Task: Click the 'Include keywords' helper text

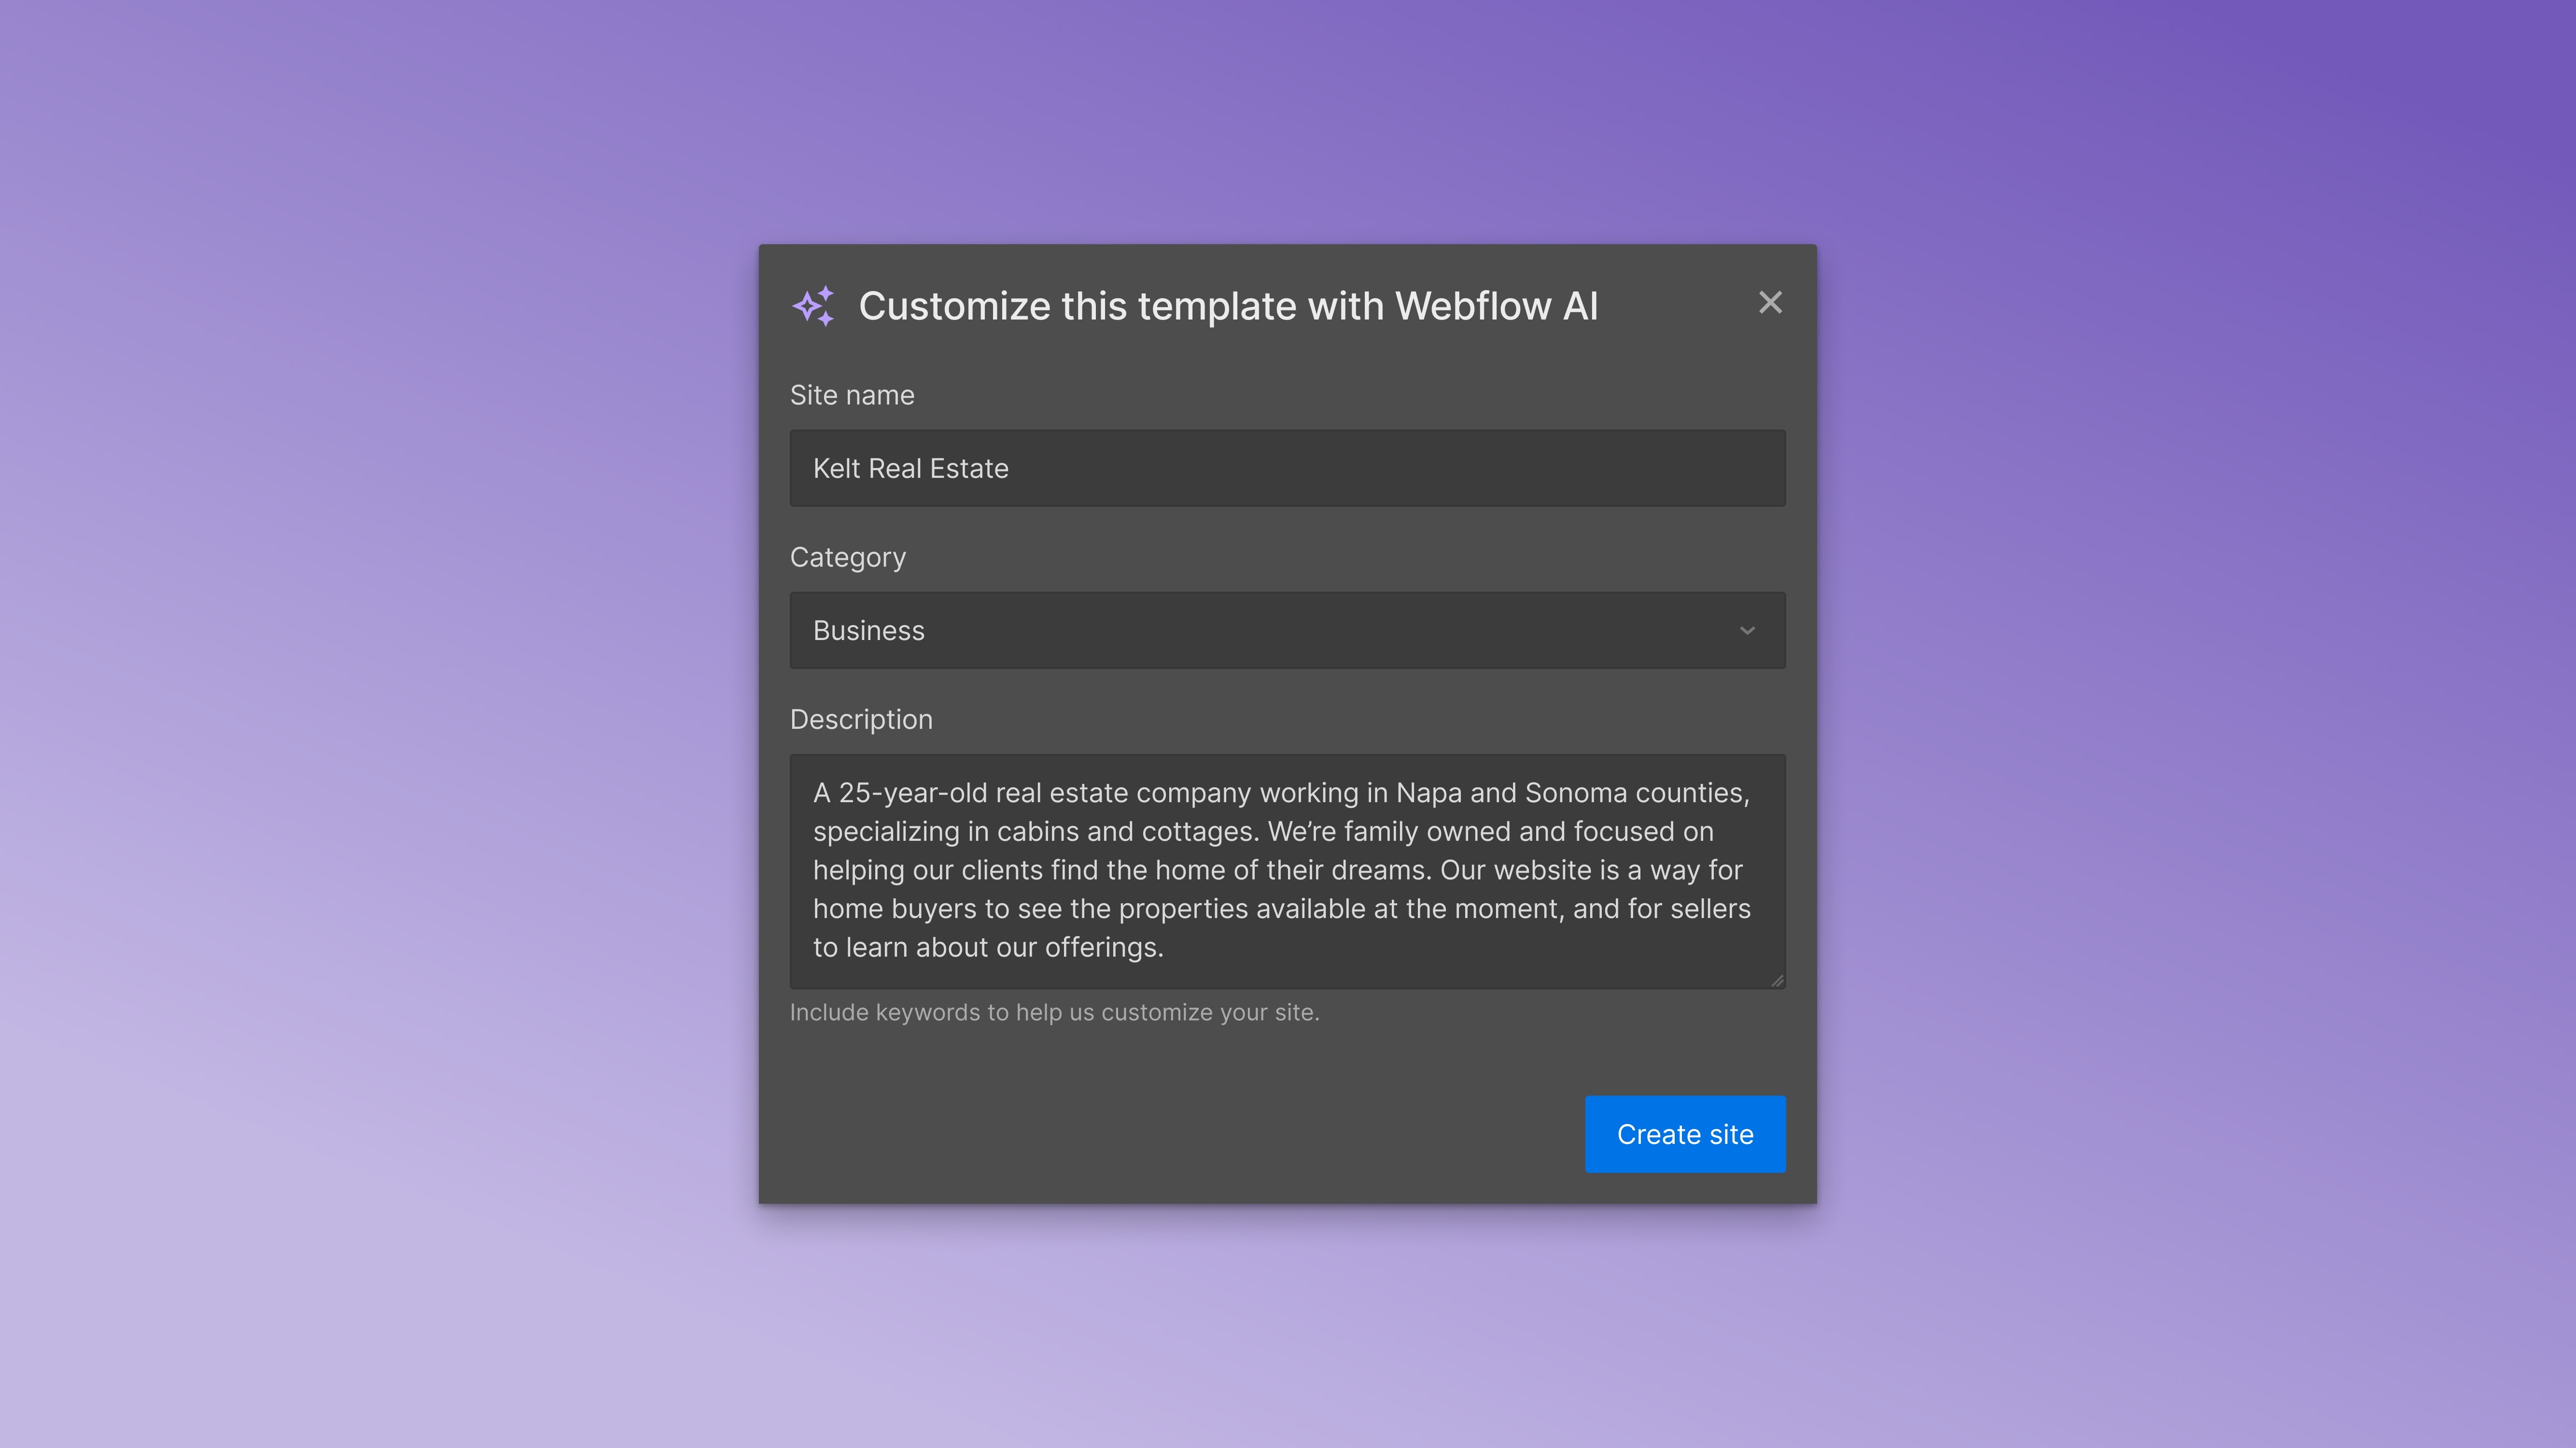Action: (1054, 1012)
